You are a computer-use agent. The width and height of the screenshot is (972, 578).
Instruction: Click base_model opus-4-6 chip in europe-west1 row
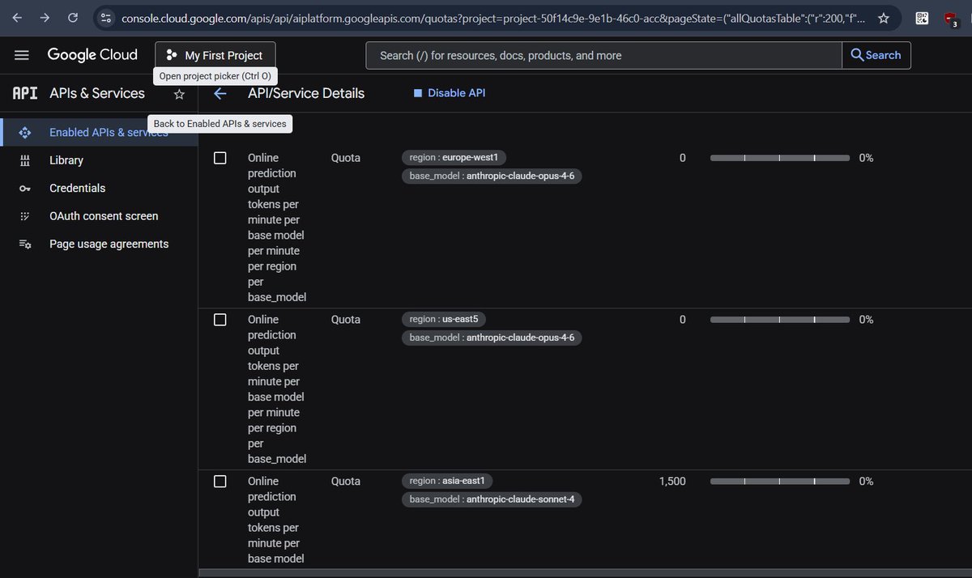coord(492,176)
